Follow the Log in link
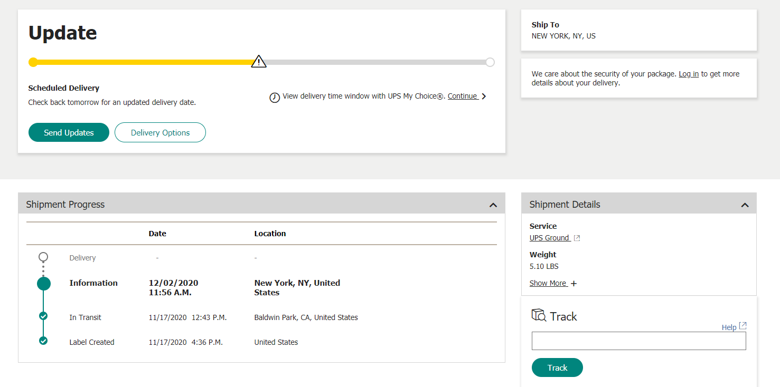Screen dimensions: 780x387 coord(689,74)
